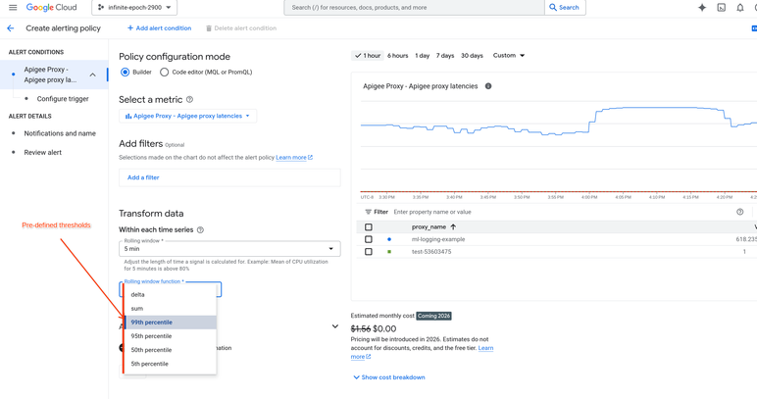Click the blue ml-logging-example series color dot

[389, 239]
